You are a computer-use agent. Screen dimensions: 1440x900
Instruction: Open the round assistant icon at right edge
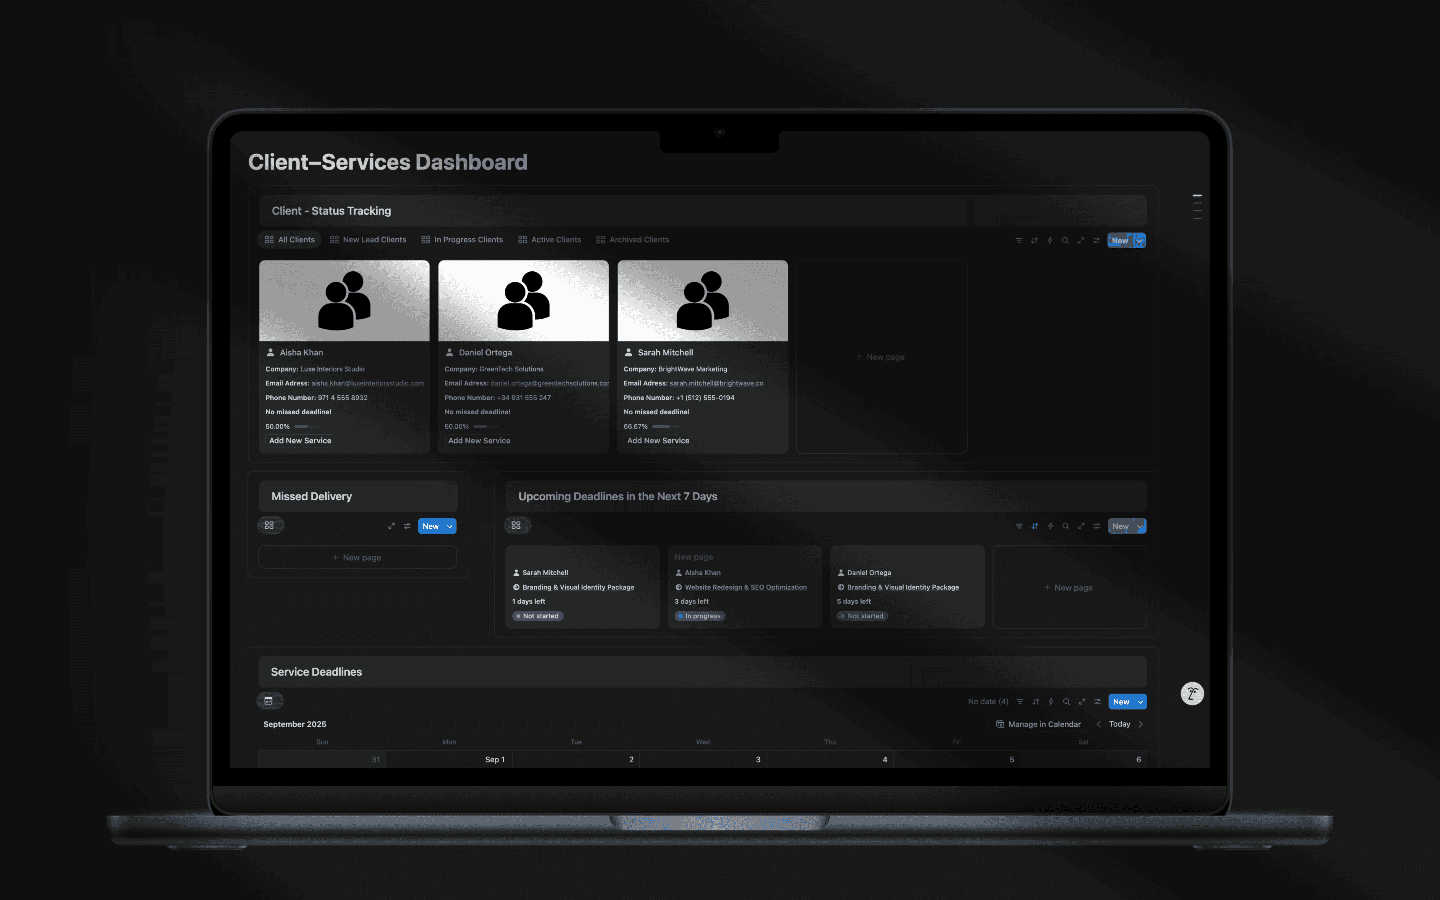click(x=1192, y=694)
